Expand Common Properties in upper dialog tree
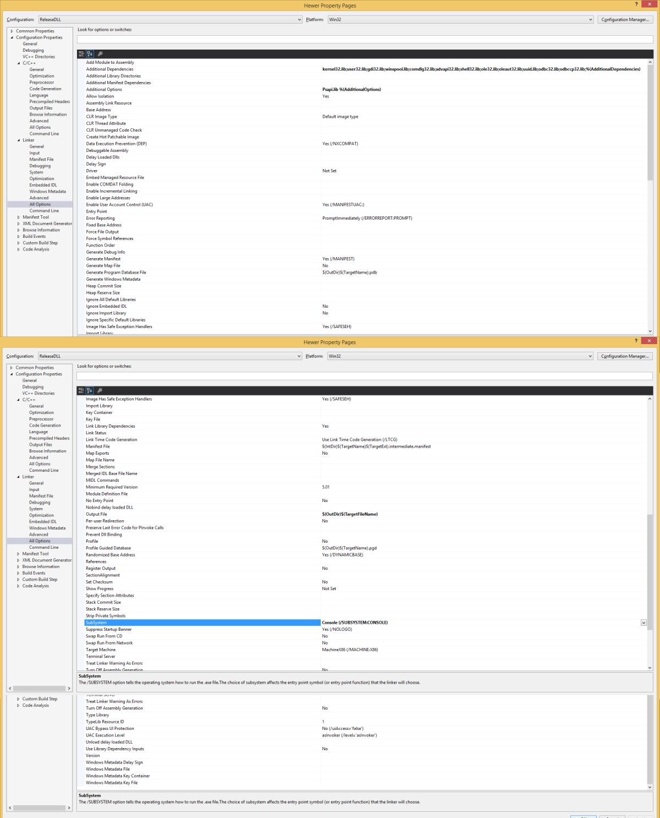The height and width of the screenshot is (818, 660). [12, 31]
